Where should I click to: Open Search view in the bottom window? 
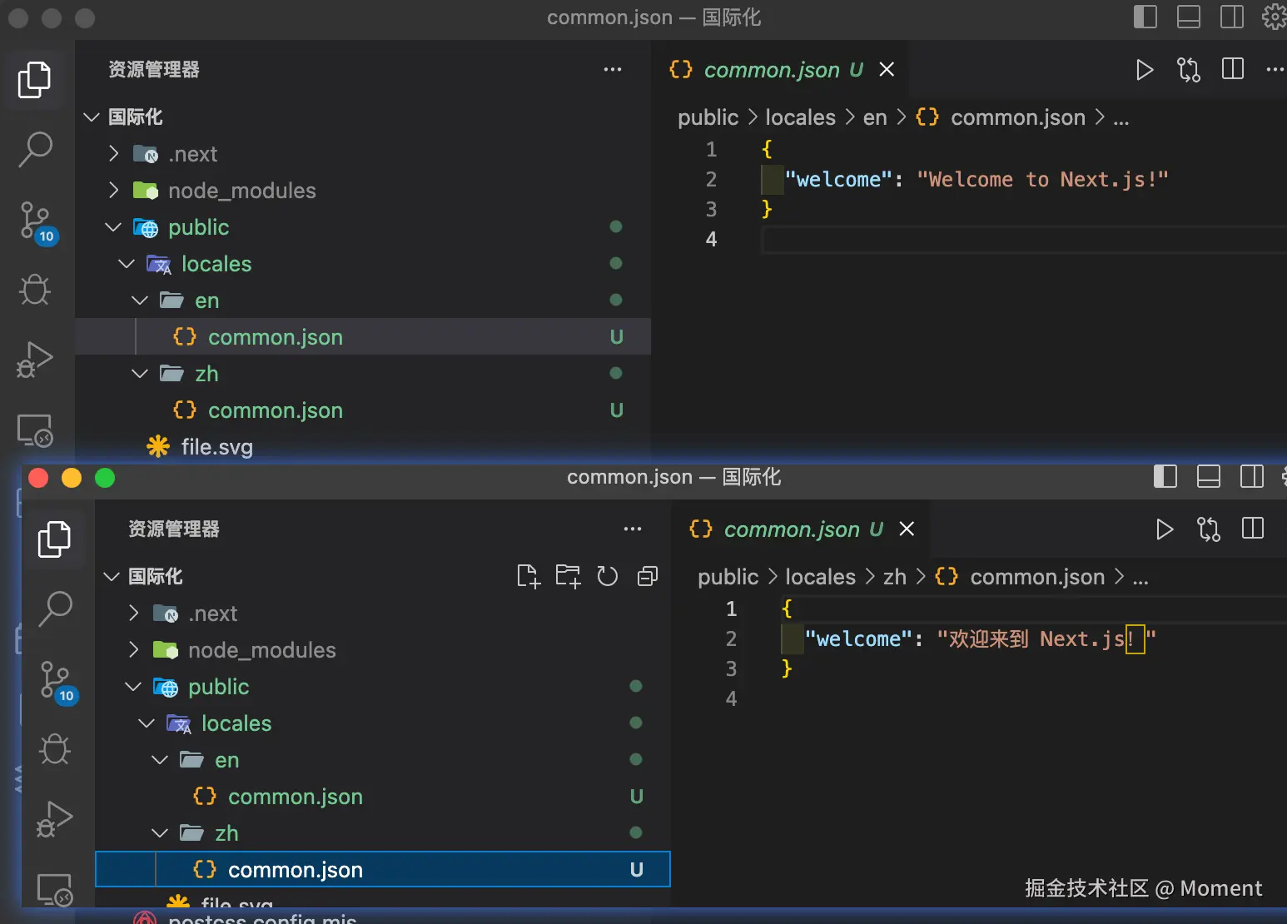(x=55, y=609)
